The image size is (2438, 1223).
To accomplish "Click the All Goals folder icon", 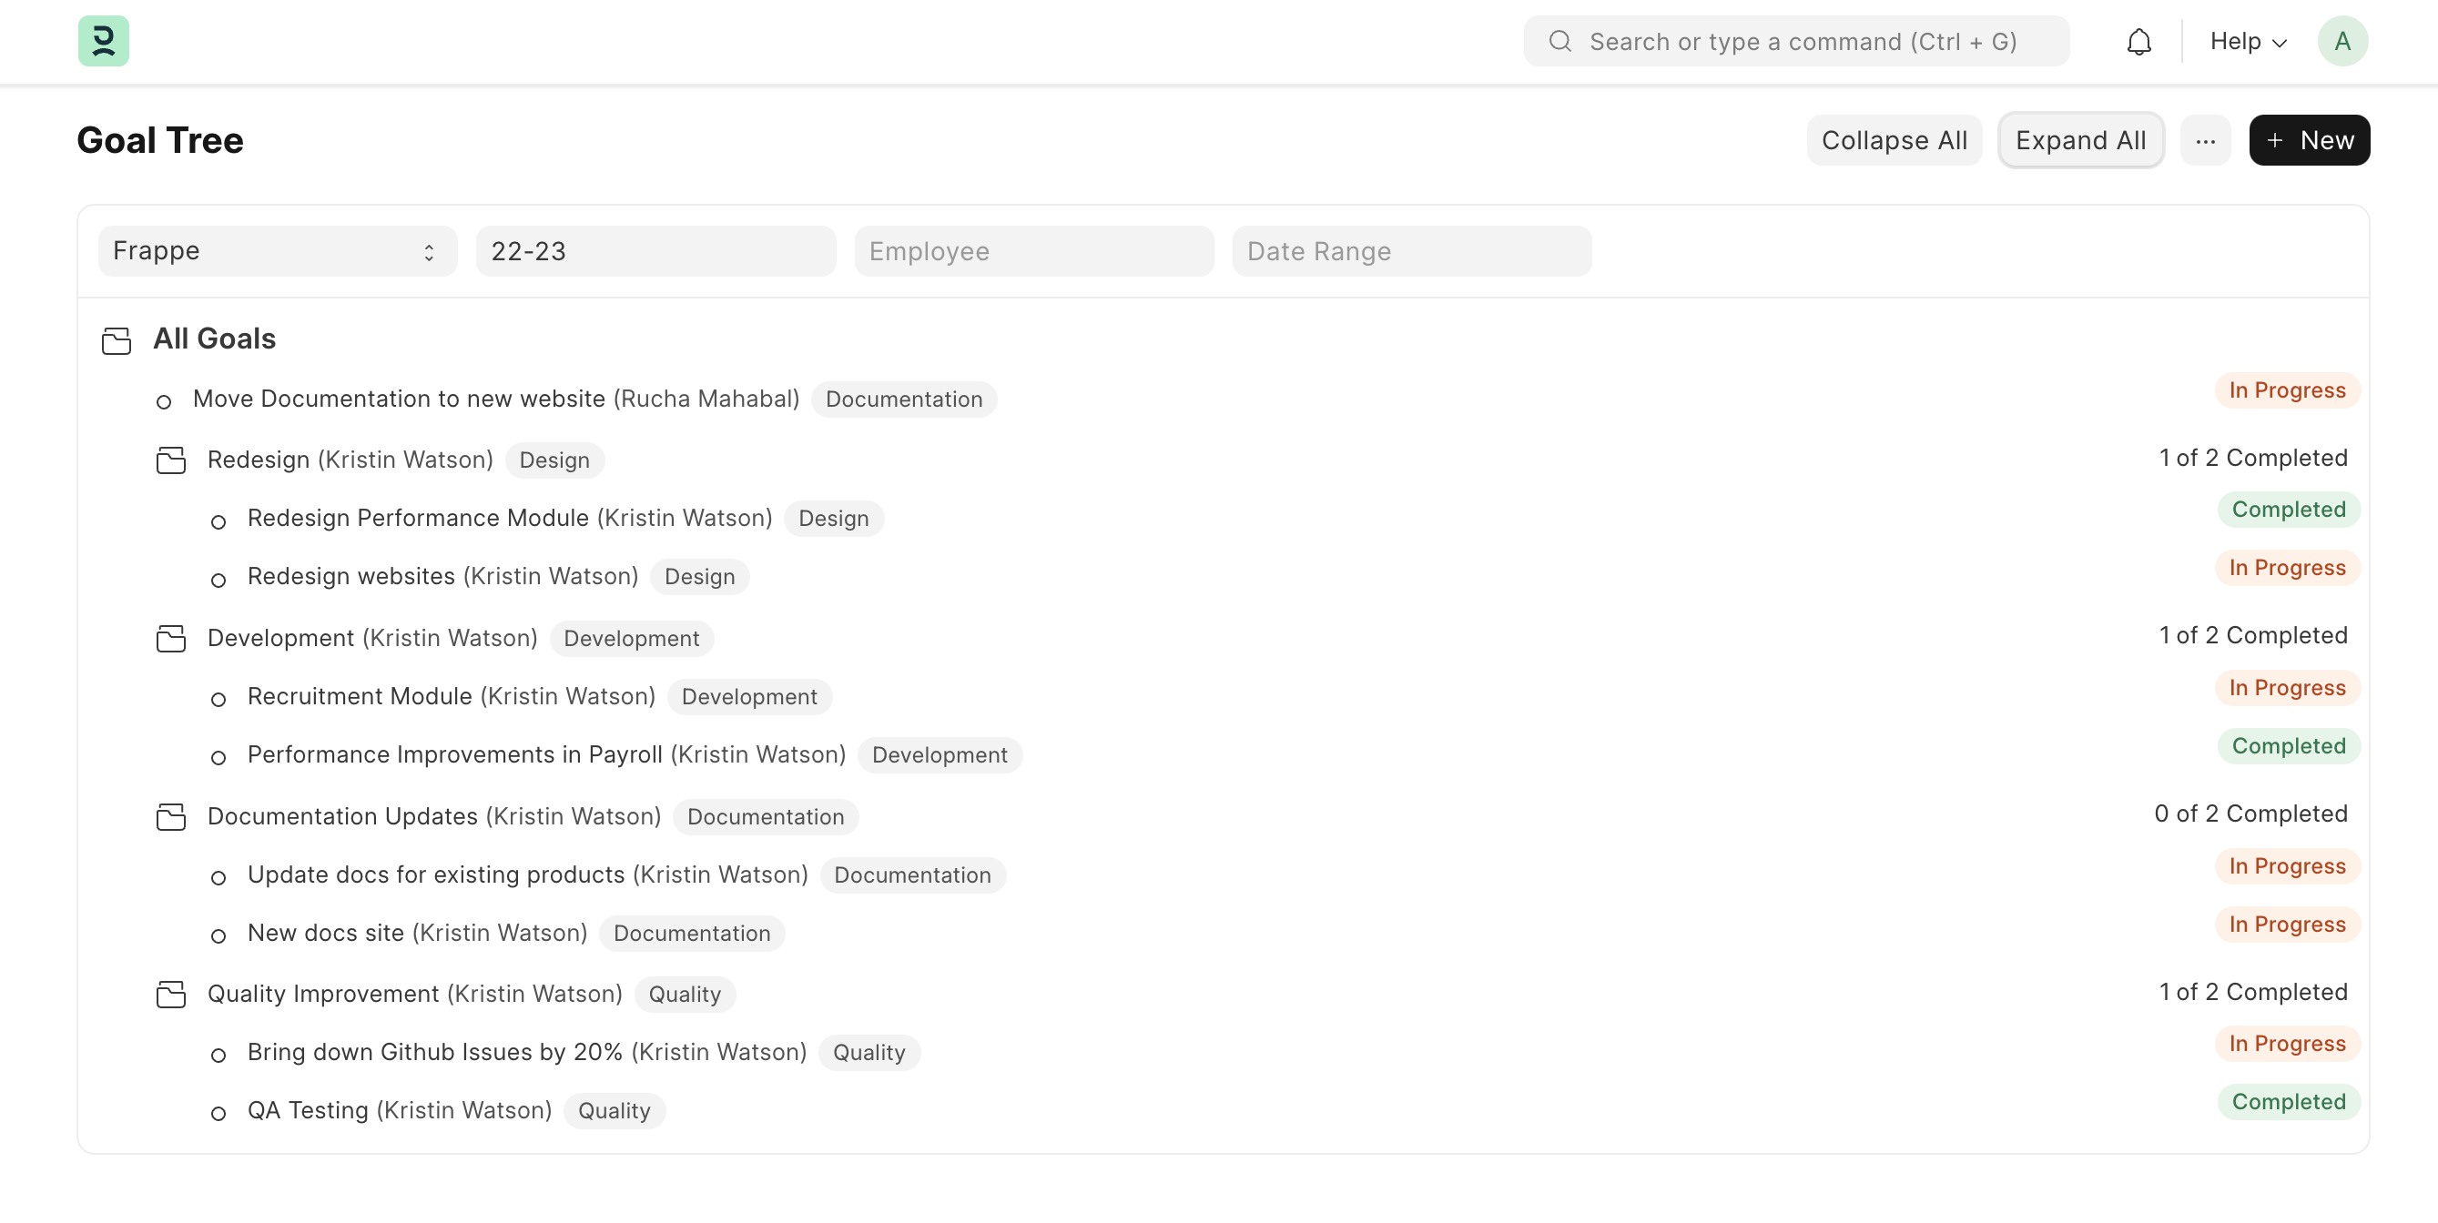I will 117,340.
